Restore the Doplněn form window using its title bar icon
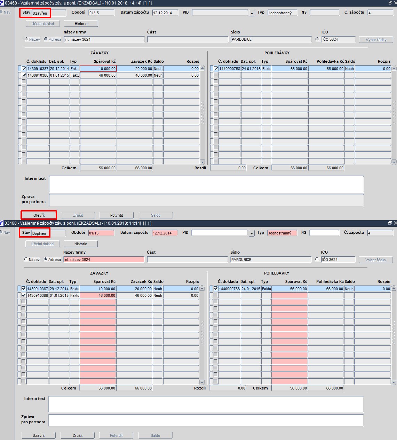The width and height of the screenshot is (397, 440). (x=390, y=223)
